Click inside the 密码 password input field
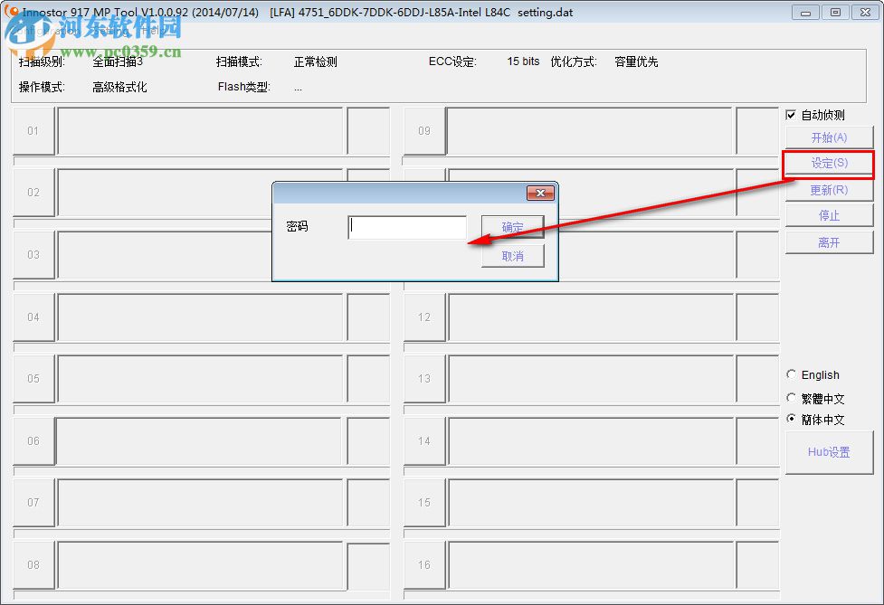 tap(407, 227)
